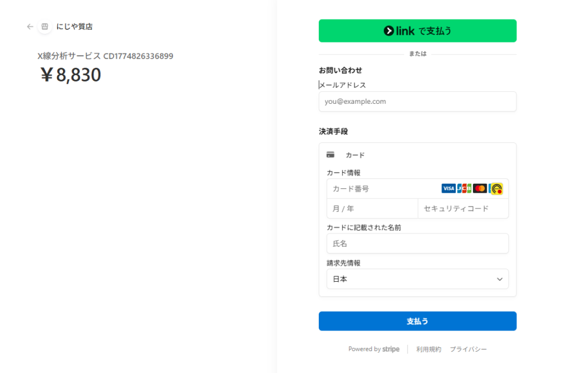Click into the カード番号 input field
The height and width of the screenshot is (373, 587).
[381, 189]
